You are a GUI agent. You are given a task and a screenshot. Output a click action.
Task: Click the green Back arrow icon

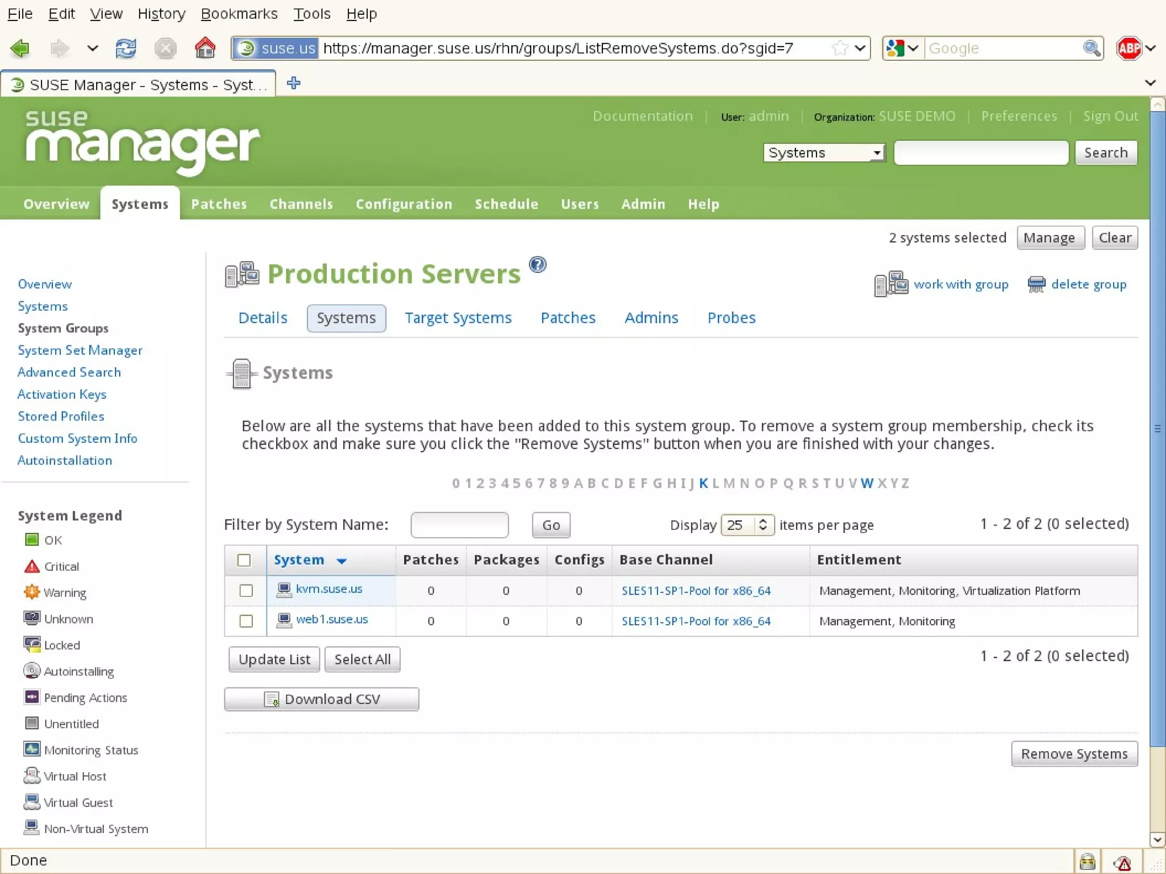[x=20, y=48]
